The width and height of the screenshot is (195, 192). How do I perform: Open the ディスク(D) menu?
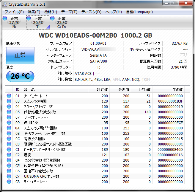pyautogui.click(x=91, y=12)
